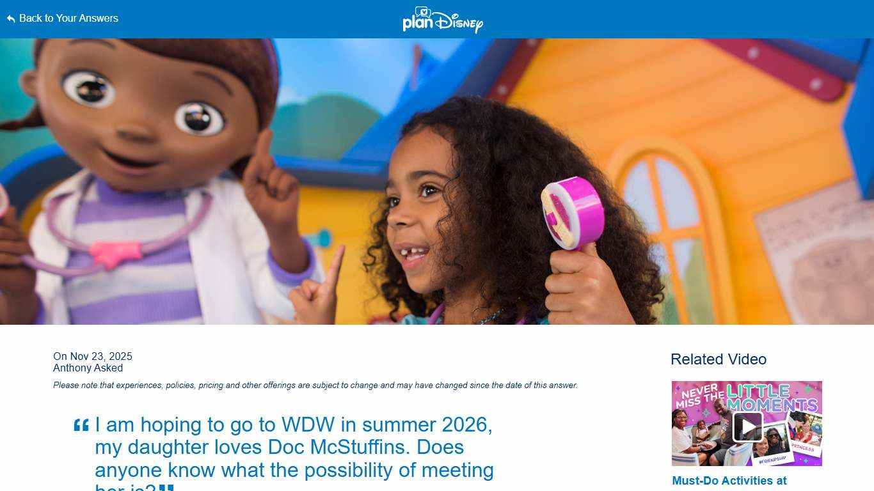
Task: Go back via Back to Your Answers
Action: 63,19
